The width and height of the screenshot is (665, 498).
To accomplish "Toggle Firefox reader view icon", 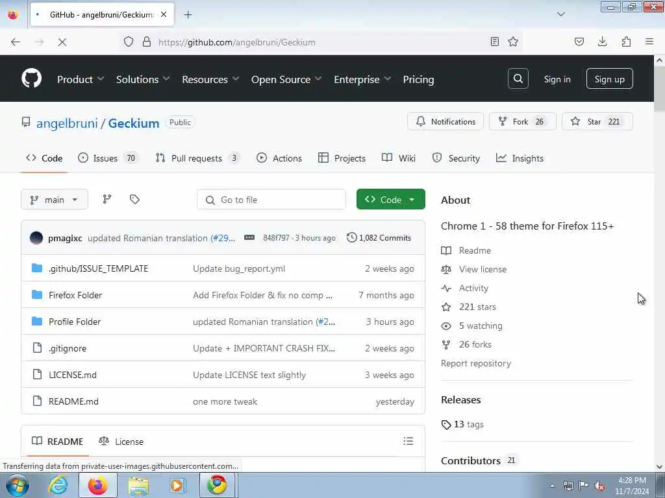I will (494, 41).
